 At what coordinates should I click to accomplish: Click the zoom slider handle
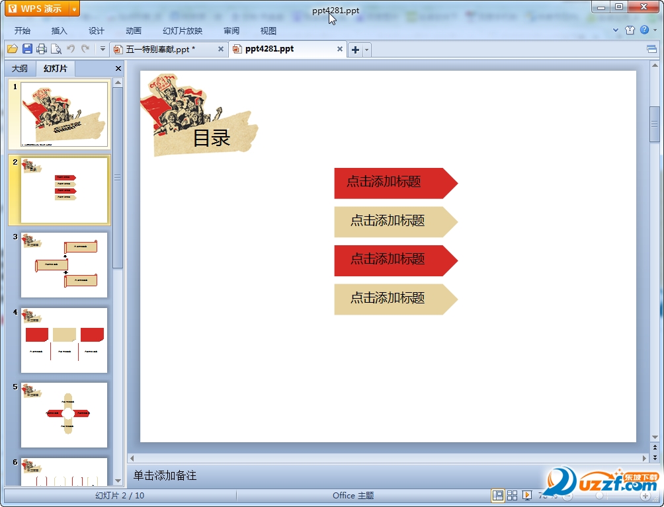point(600,495)
